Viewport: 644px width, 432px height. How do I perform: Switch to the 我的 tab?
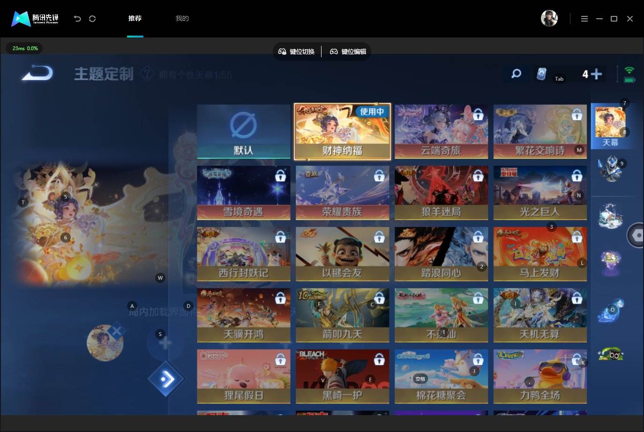pos(182,19)
